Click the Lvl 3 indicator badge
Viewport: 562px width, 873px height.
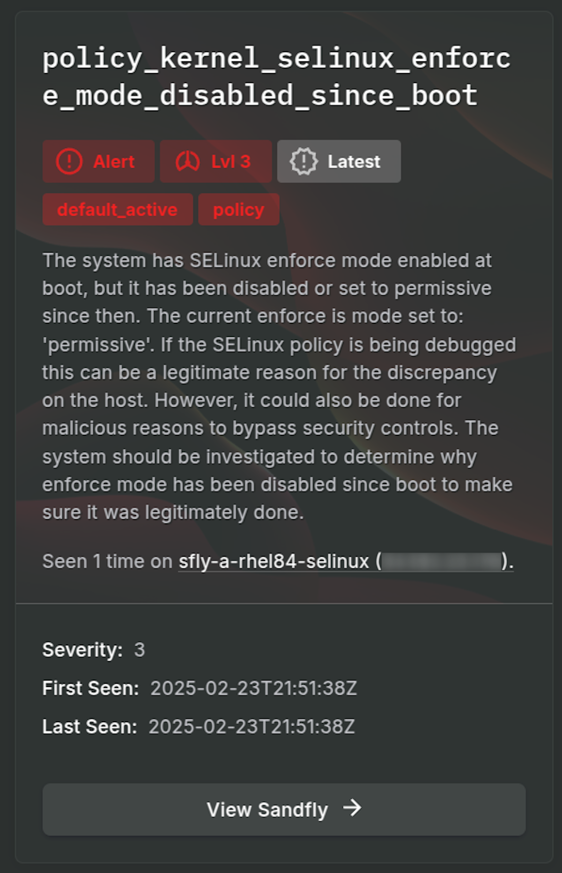click(x=215, y=161)
